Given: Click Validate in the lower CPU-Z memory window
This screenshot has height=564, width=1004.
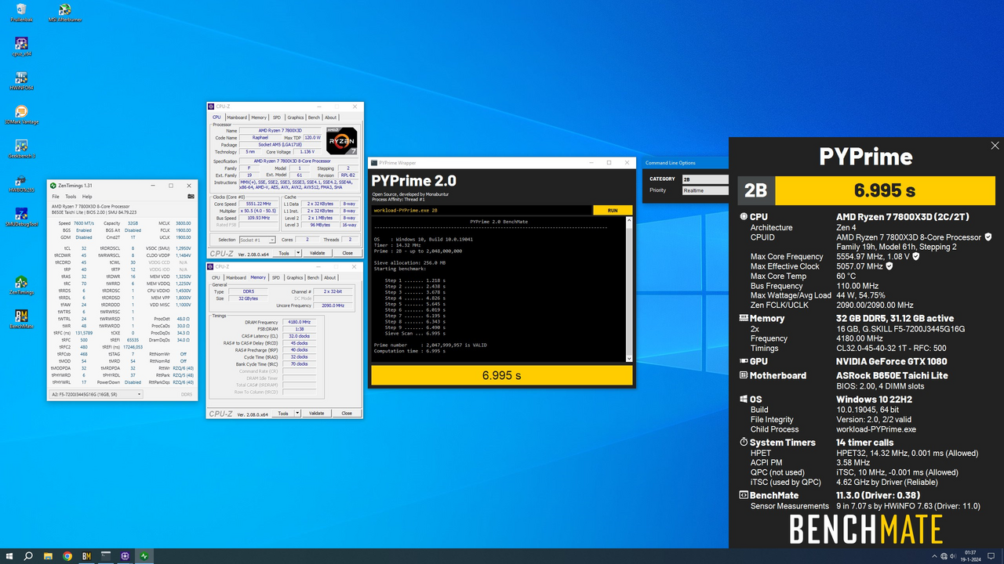Looking at the screenshot, I should (316, 413).
